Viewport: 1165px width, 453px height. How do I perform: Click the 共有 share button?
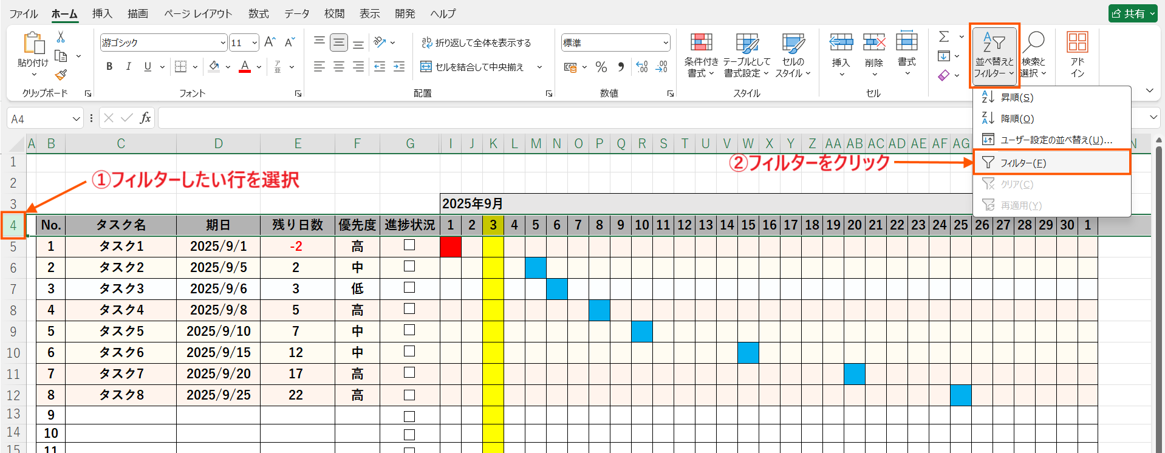(1132, 13)
